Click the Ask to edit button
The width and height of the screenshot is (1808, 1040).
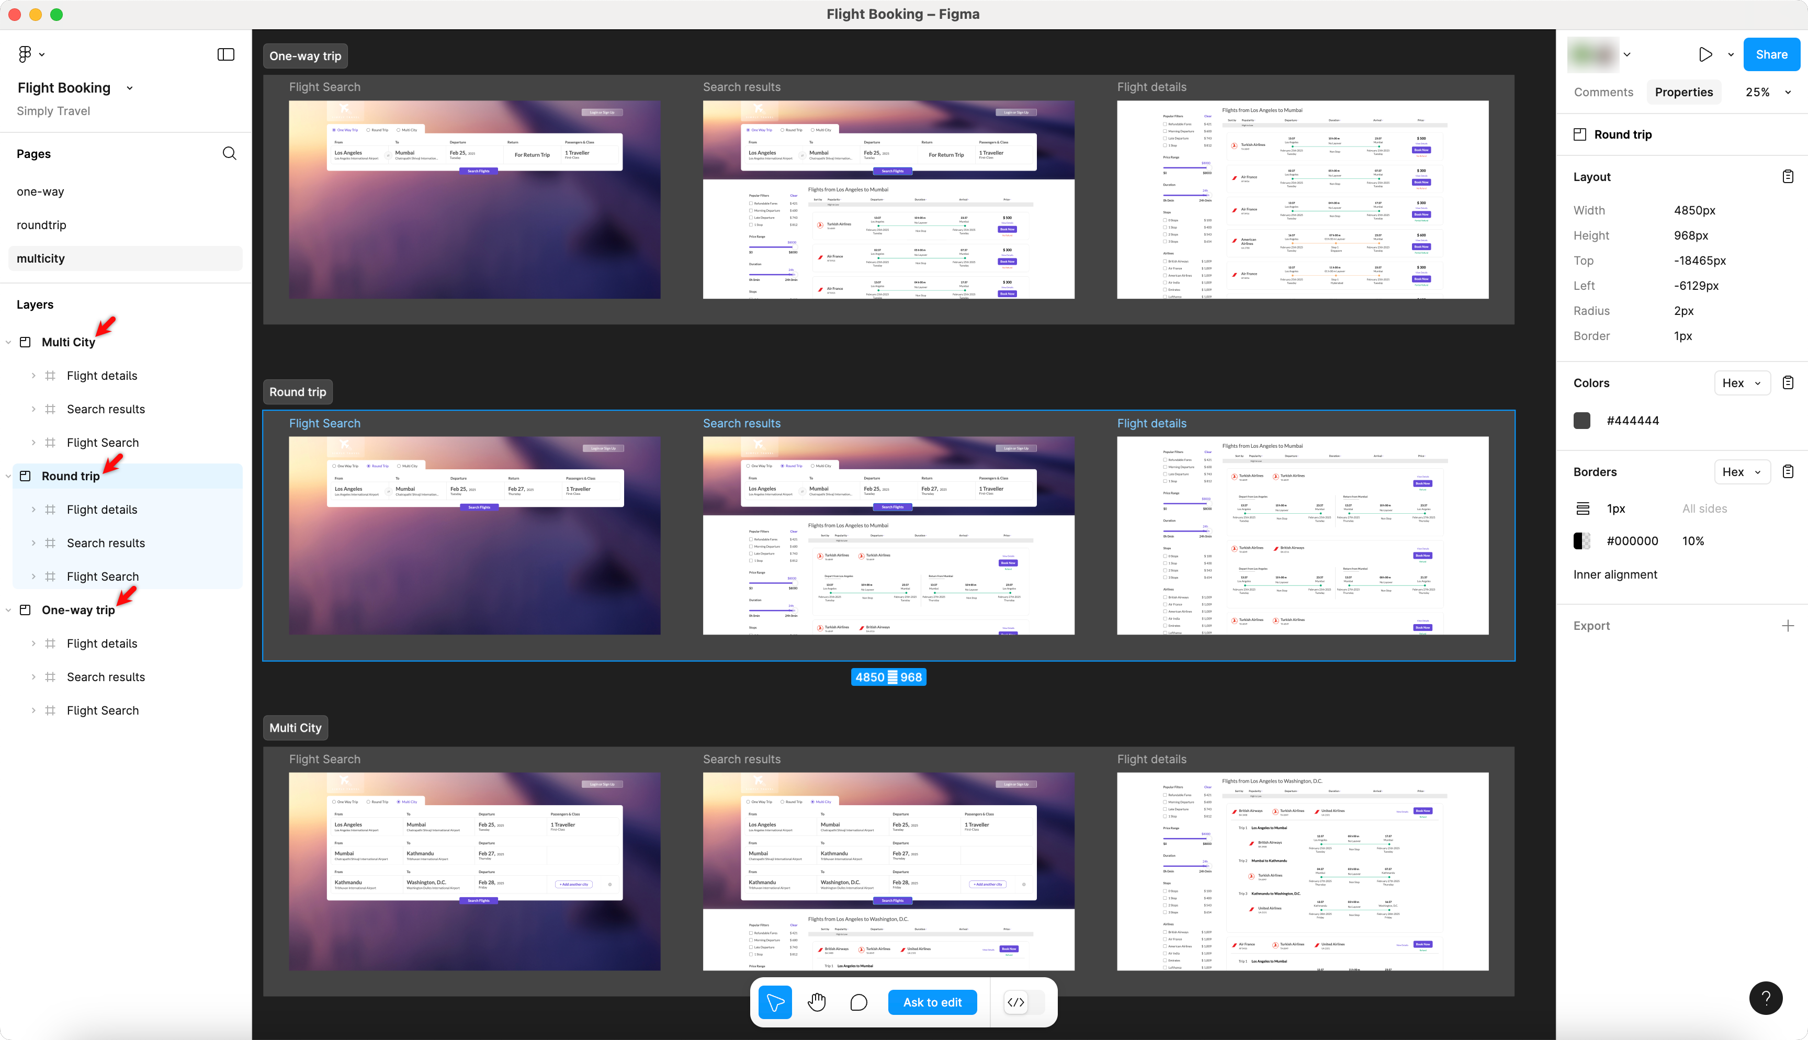932,1002
